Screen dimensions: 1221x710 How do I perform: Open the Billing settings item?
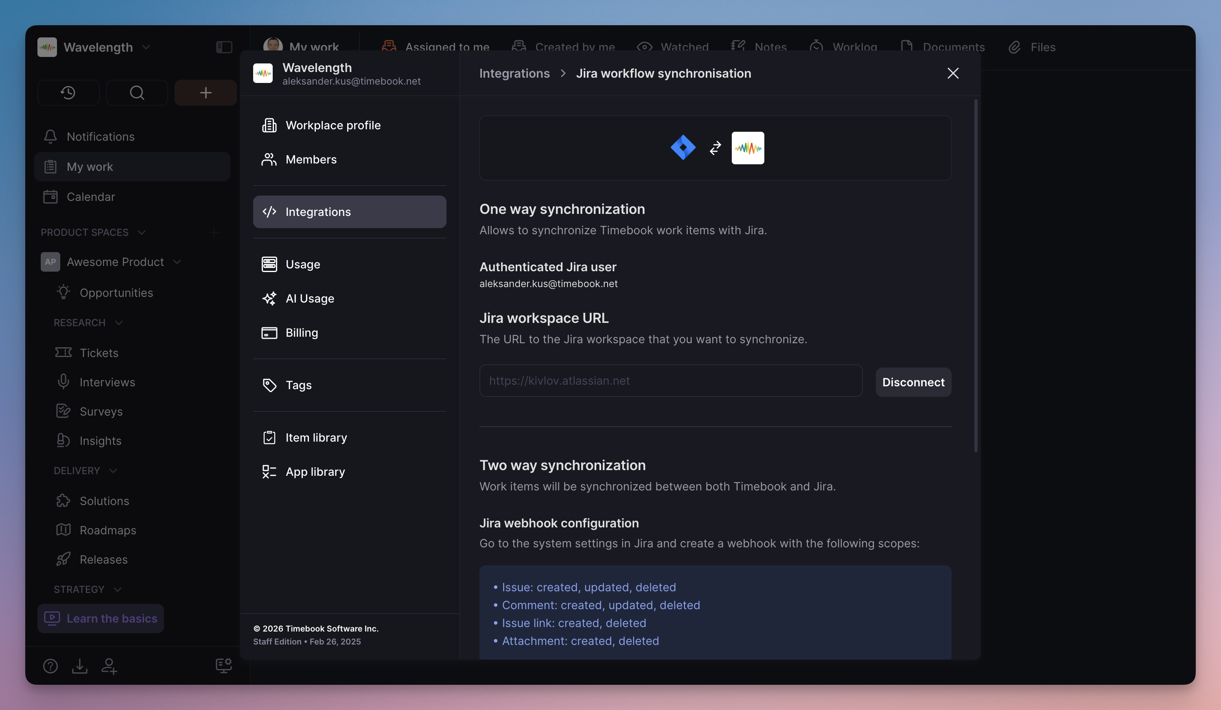point(301,333)
